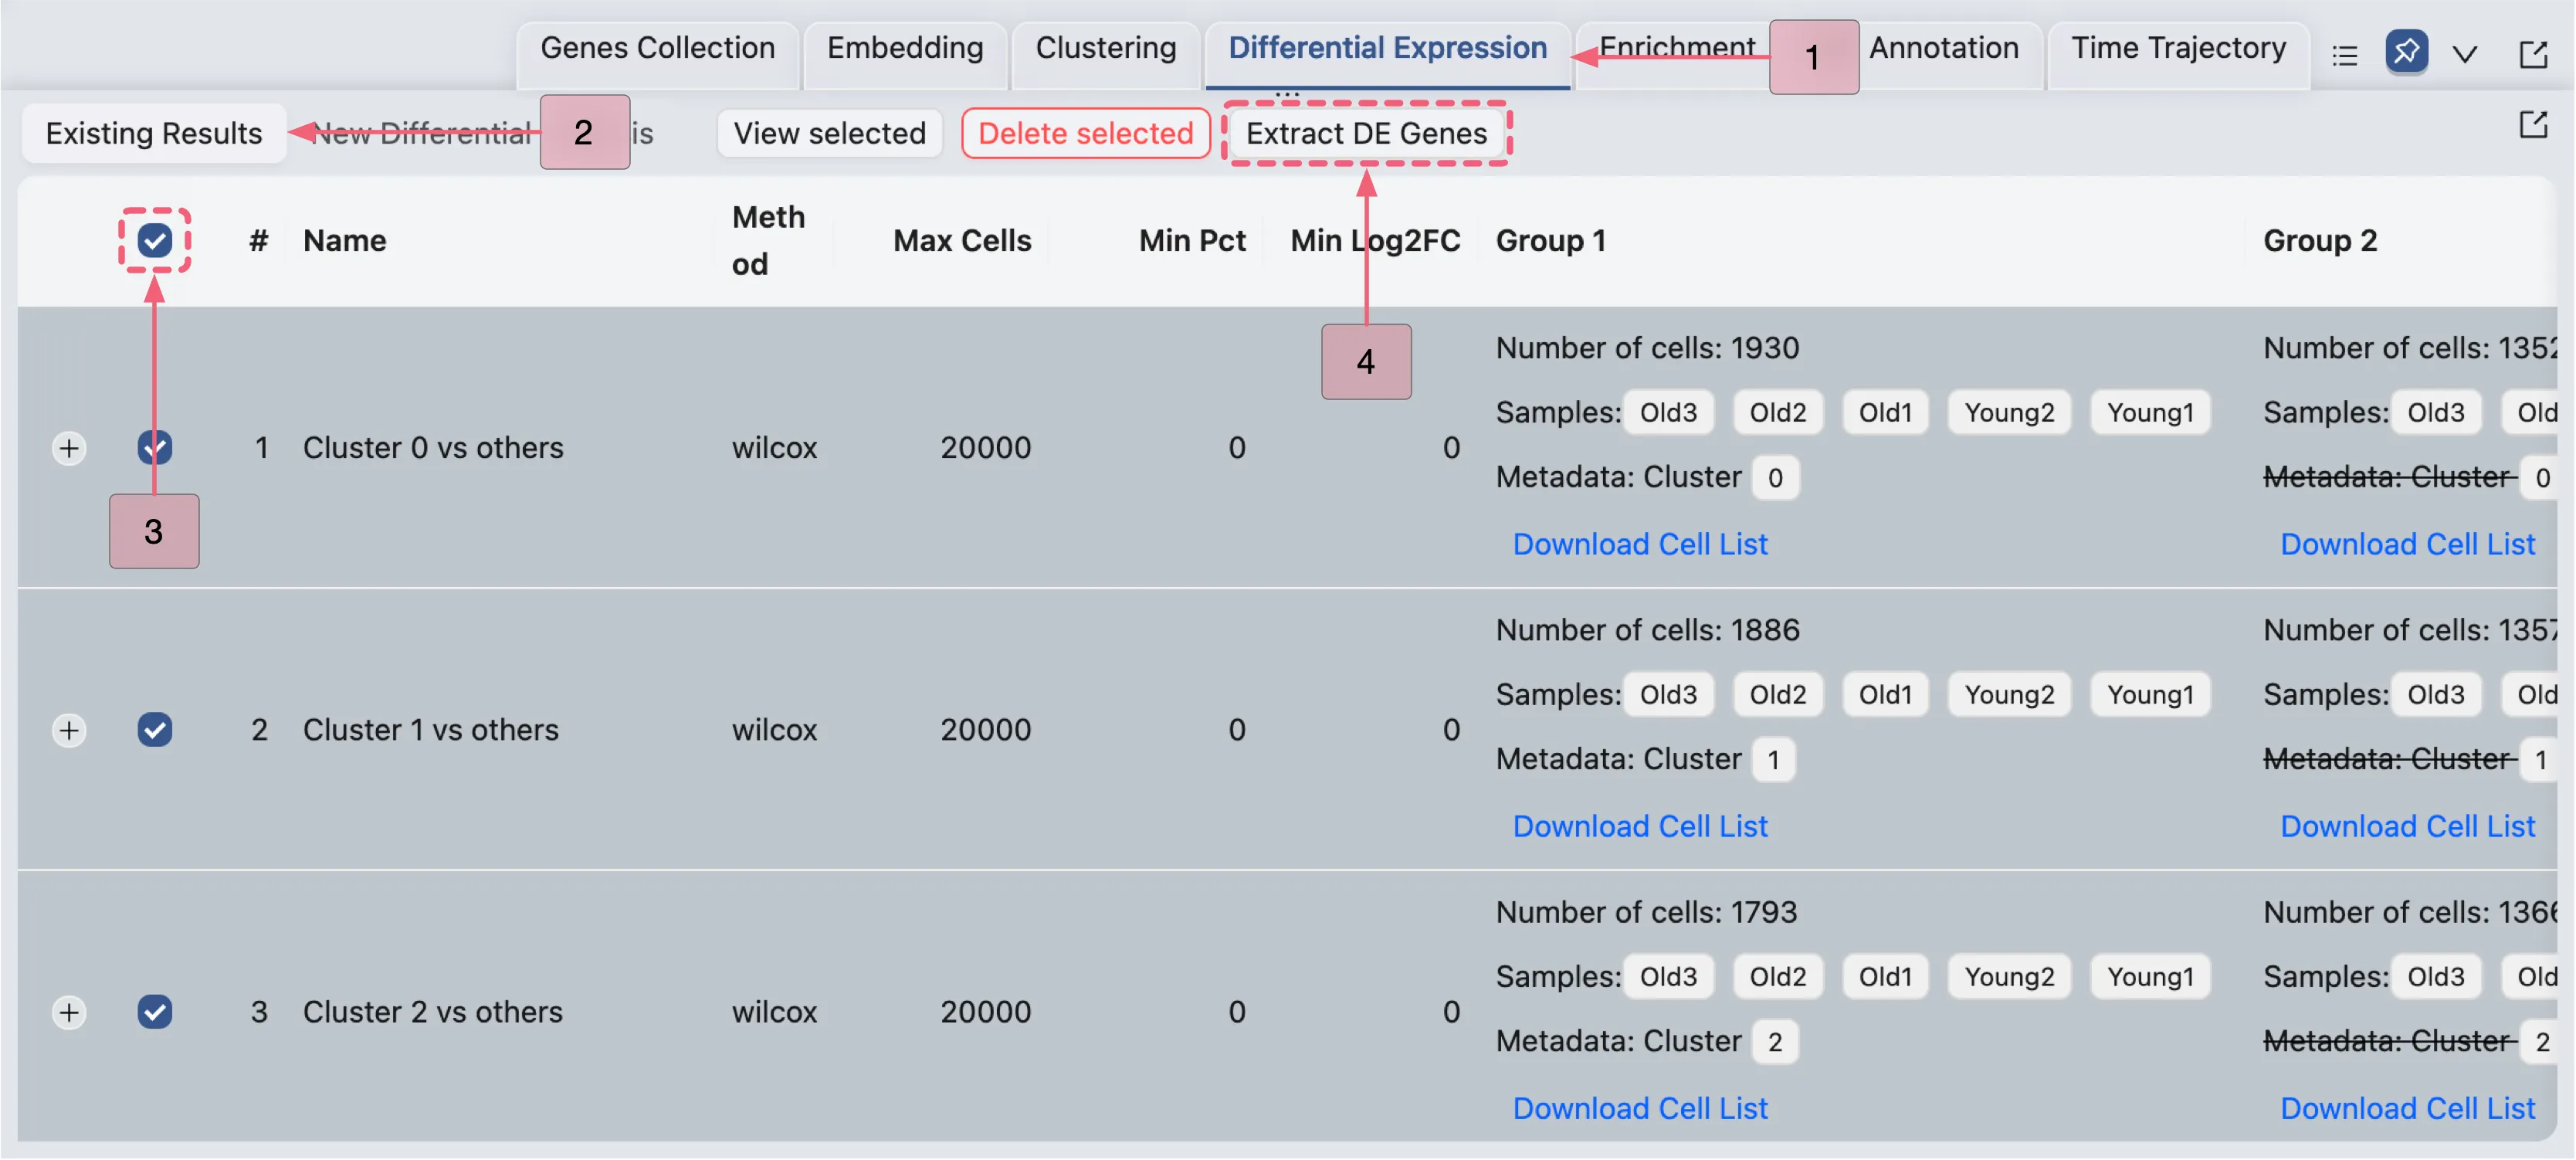Pin the current panel using pin icon
Screen dimensions: 2576x1160
click(x=2408, y=53)
